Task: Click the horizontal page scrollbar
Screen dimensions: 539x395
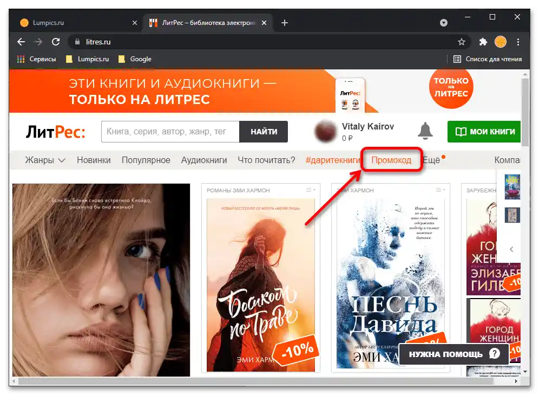Action: pos(256,381)
